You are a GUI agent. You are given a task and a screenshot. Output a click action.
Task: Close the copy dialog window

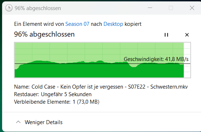192,8
